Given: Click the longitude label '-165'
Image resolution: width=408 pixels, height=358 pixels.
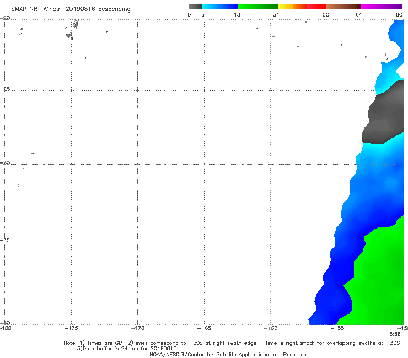Looking at the screenshot, I should (x=204, y=328).
